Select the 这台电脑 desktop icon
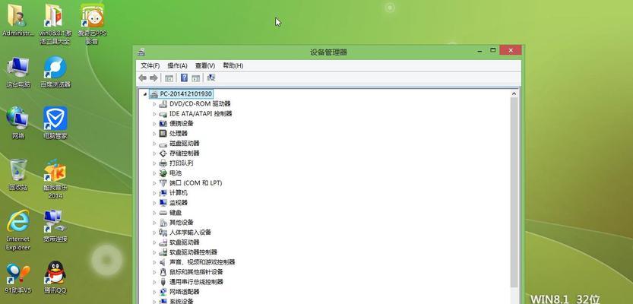 click(x=18, y=73)
